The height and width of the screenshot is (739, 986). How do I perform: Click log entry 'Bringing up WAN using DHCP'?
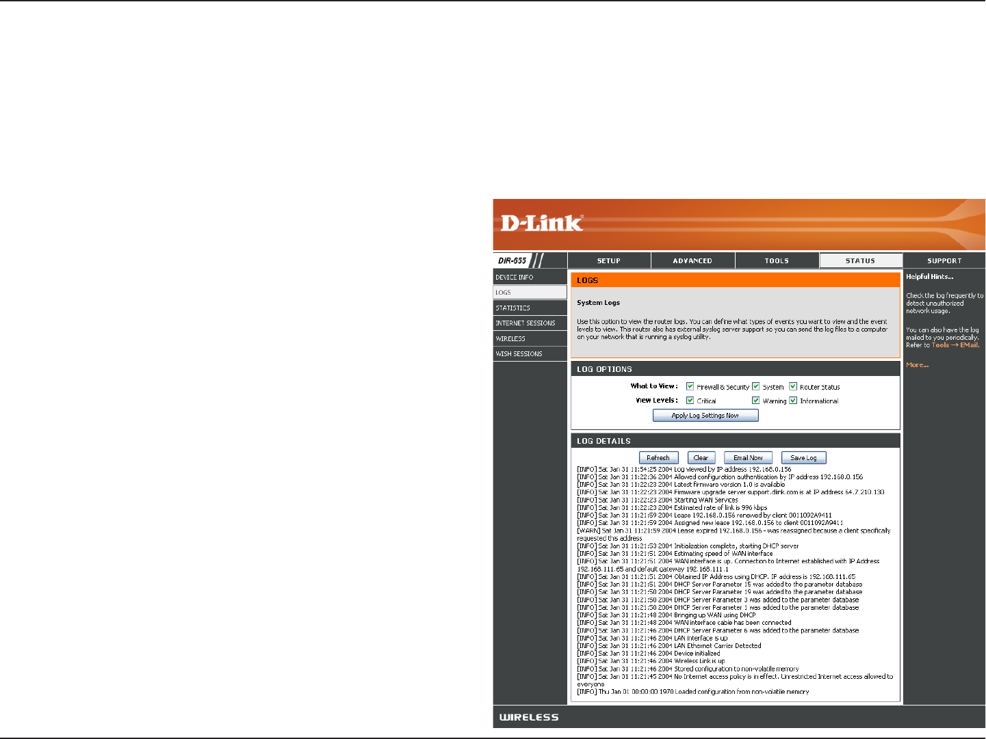[x=666, y=615]
